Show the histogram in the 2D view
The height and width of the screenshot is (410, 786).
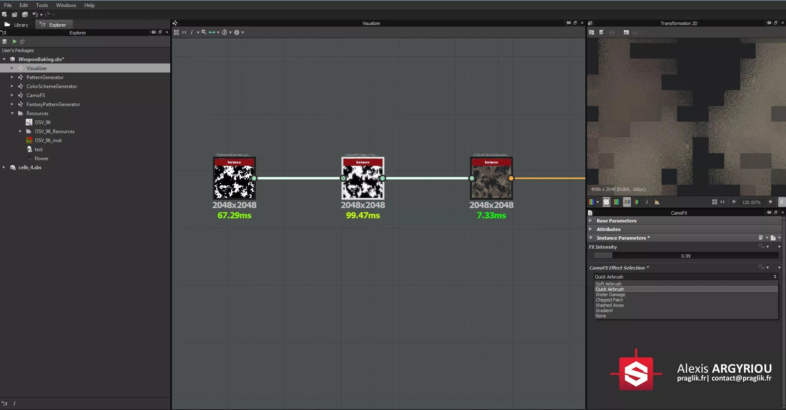pos(657,202)
